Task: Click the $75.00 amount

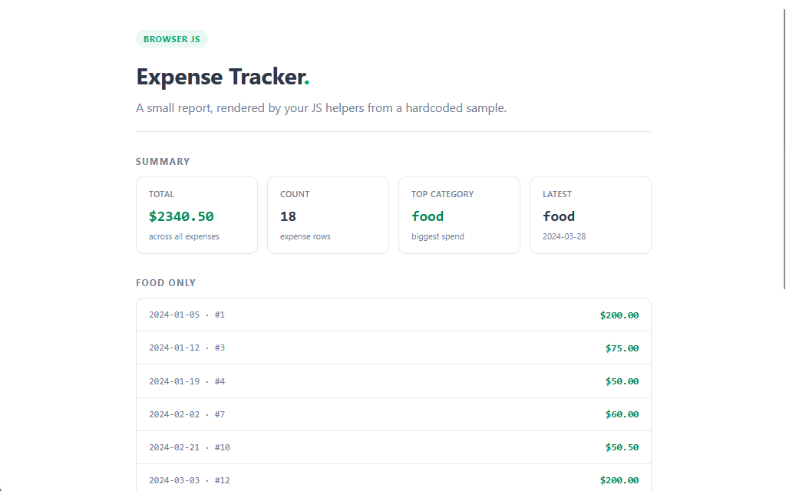Action: [x=622, y=348]
